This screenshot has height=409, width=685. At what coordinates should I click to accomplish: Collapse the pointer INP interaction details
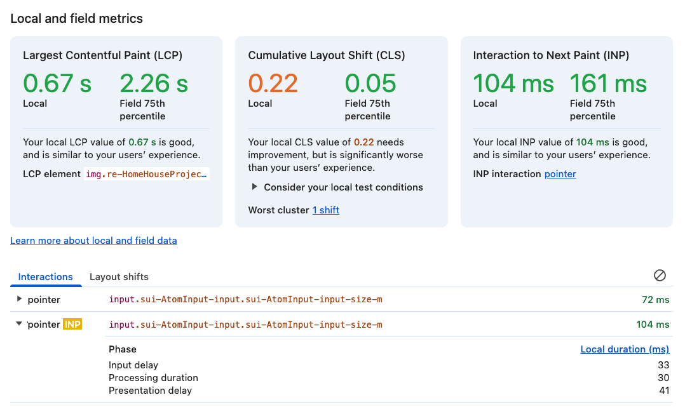(20, 324)
